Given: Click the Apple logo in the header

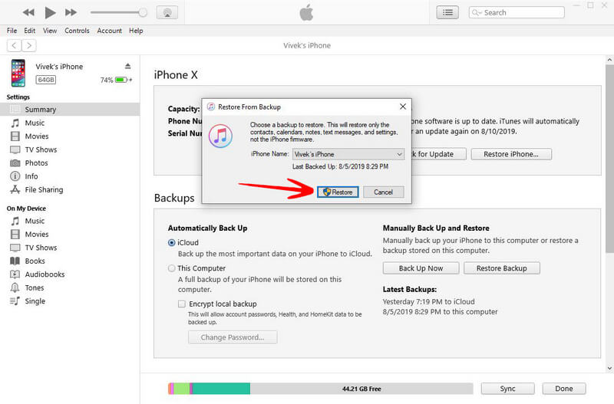Looking at the screenshot, I should click(306, 12).
